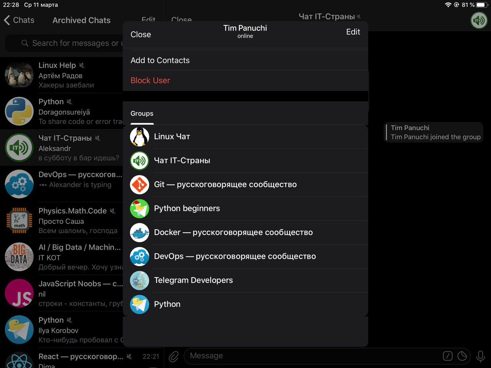Close the Tim Panuchi profile popup
The image size is (491, 368).
click(141, 34)
